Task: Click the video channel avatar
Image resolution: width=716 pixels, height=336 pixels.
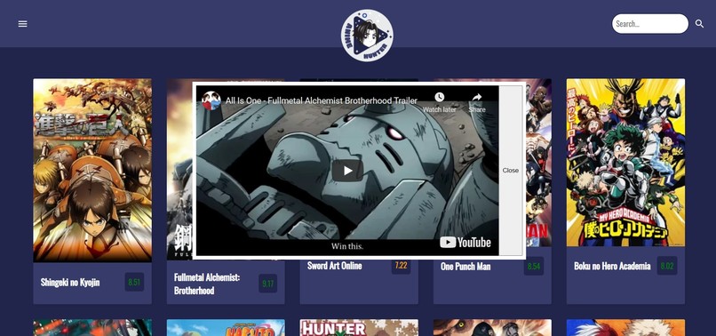Action: 211,100
